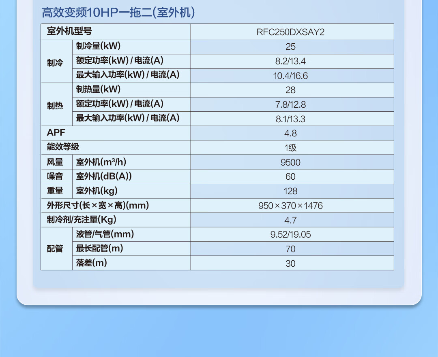This screenshot has height=357, width=438.
Task: Select the 最长配管(m) value 70
Action: click(290, 249)
